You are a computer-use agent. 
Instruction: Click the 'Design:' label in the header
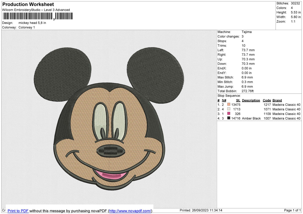click(7, 23)
